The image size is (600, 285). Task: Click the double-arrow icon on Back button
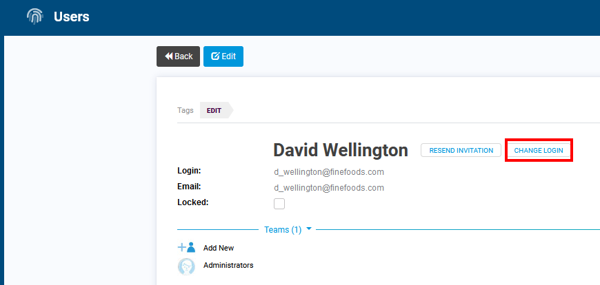(169, 56)
